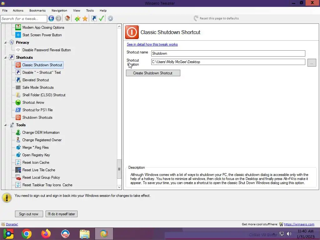Open the Bookmarks menu
Image resolution: width=320 pixels, height=240 pixels.
[37, 10]
